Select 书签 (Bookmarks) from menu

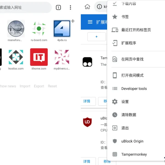coord(125,17)
